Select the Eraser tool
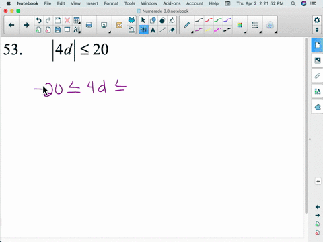323x242 pixels. (x=172, y=30)
